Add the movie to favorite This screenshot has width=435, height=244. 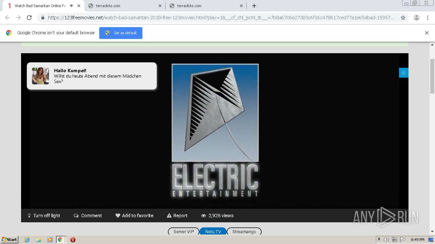tap(134, 216)
